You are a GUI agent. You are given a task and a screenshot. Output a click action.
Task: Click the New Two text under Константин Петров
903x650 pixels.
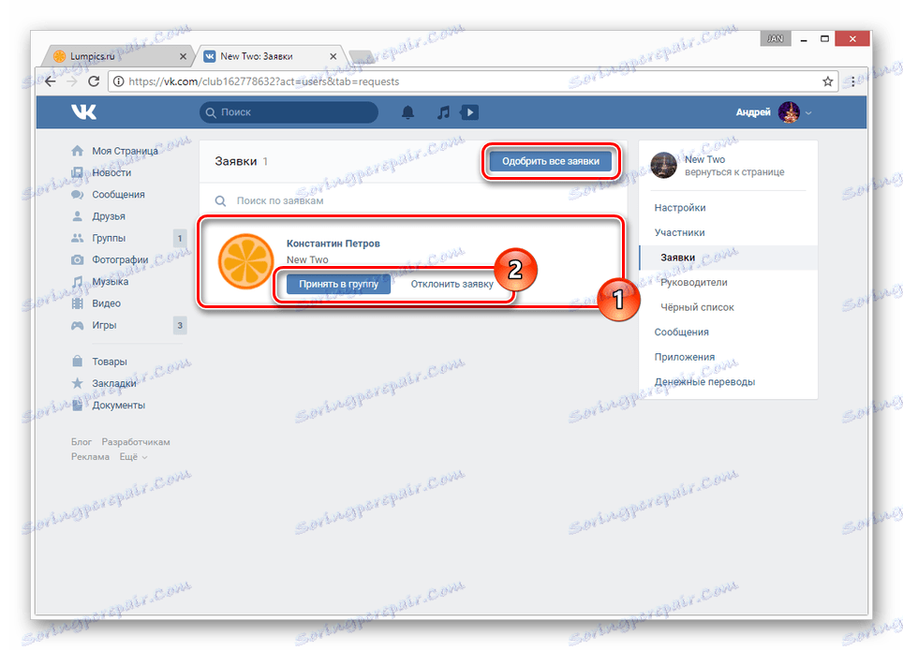(x=307, y=259)
